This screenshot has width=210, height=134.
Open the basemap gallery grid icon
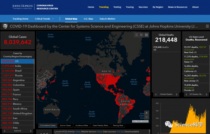coord(146,35)
